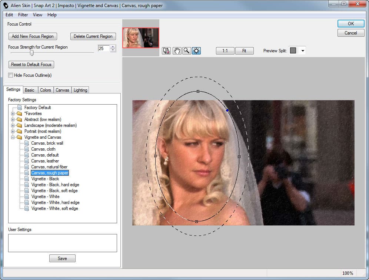
Task: Select the focus region tool icon
Action: pos(196,51)
